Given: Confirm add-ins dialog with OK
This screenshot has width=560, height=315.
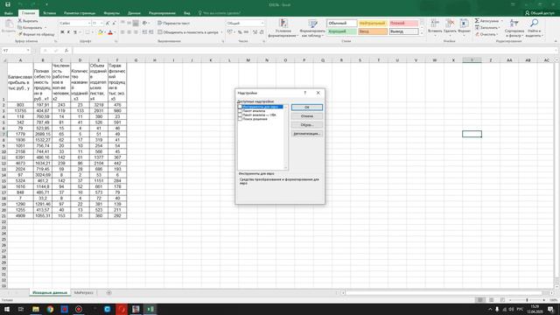Looking at the screenshot, I should (x=307, y=107).
